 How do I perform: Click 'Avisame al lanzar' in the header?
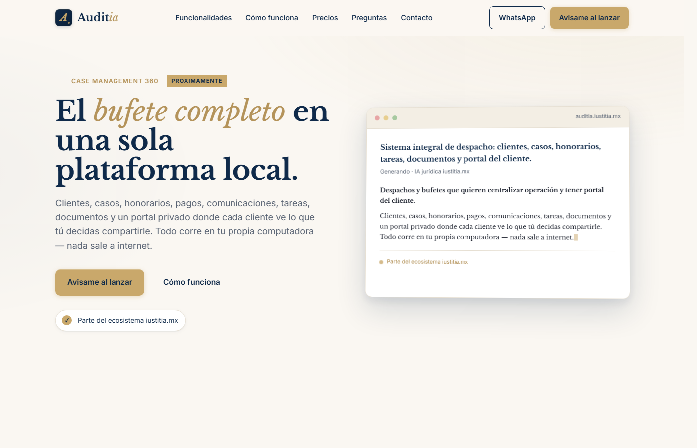(x=589, y=18)
